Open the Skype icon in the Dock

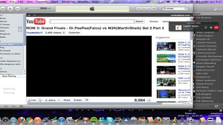[x=110, y=120]
